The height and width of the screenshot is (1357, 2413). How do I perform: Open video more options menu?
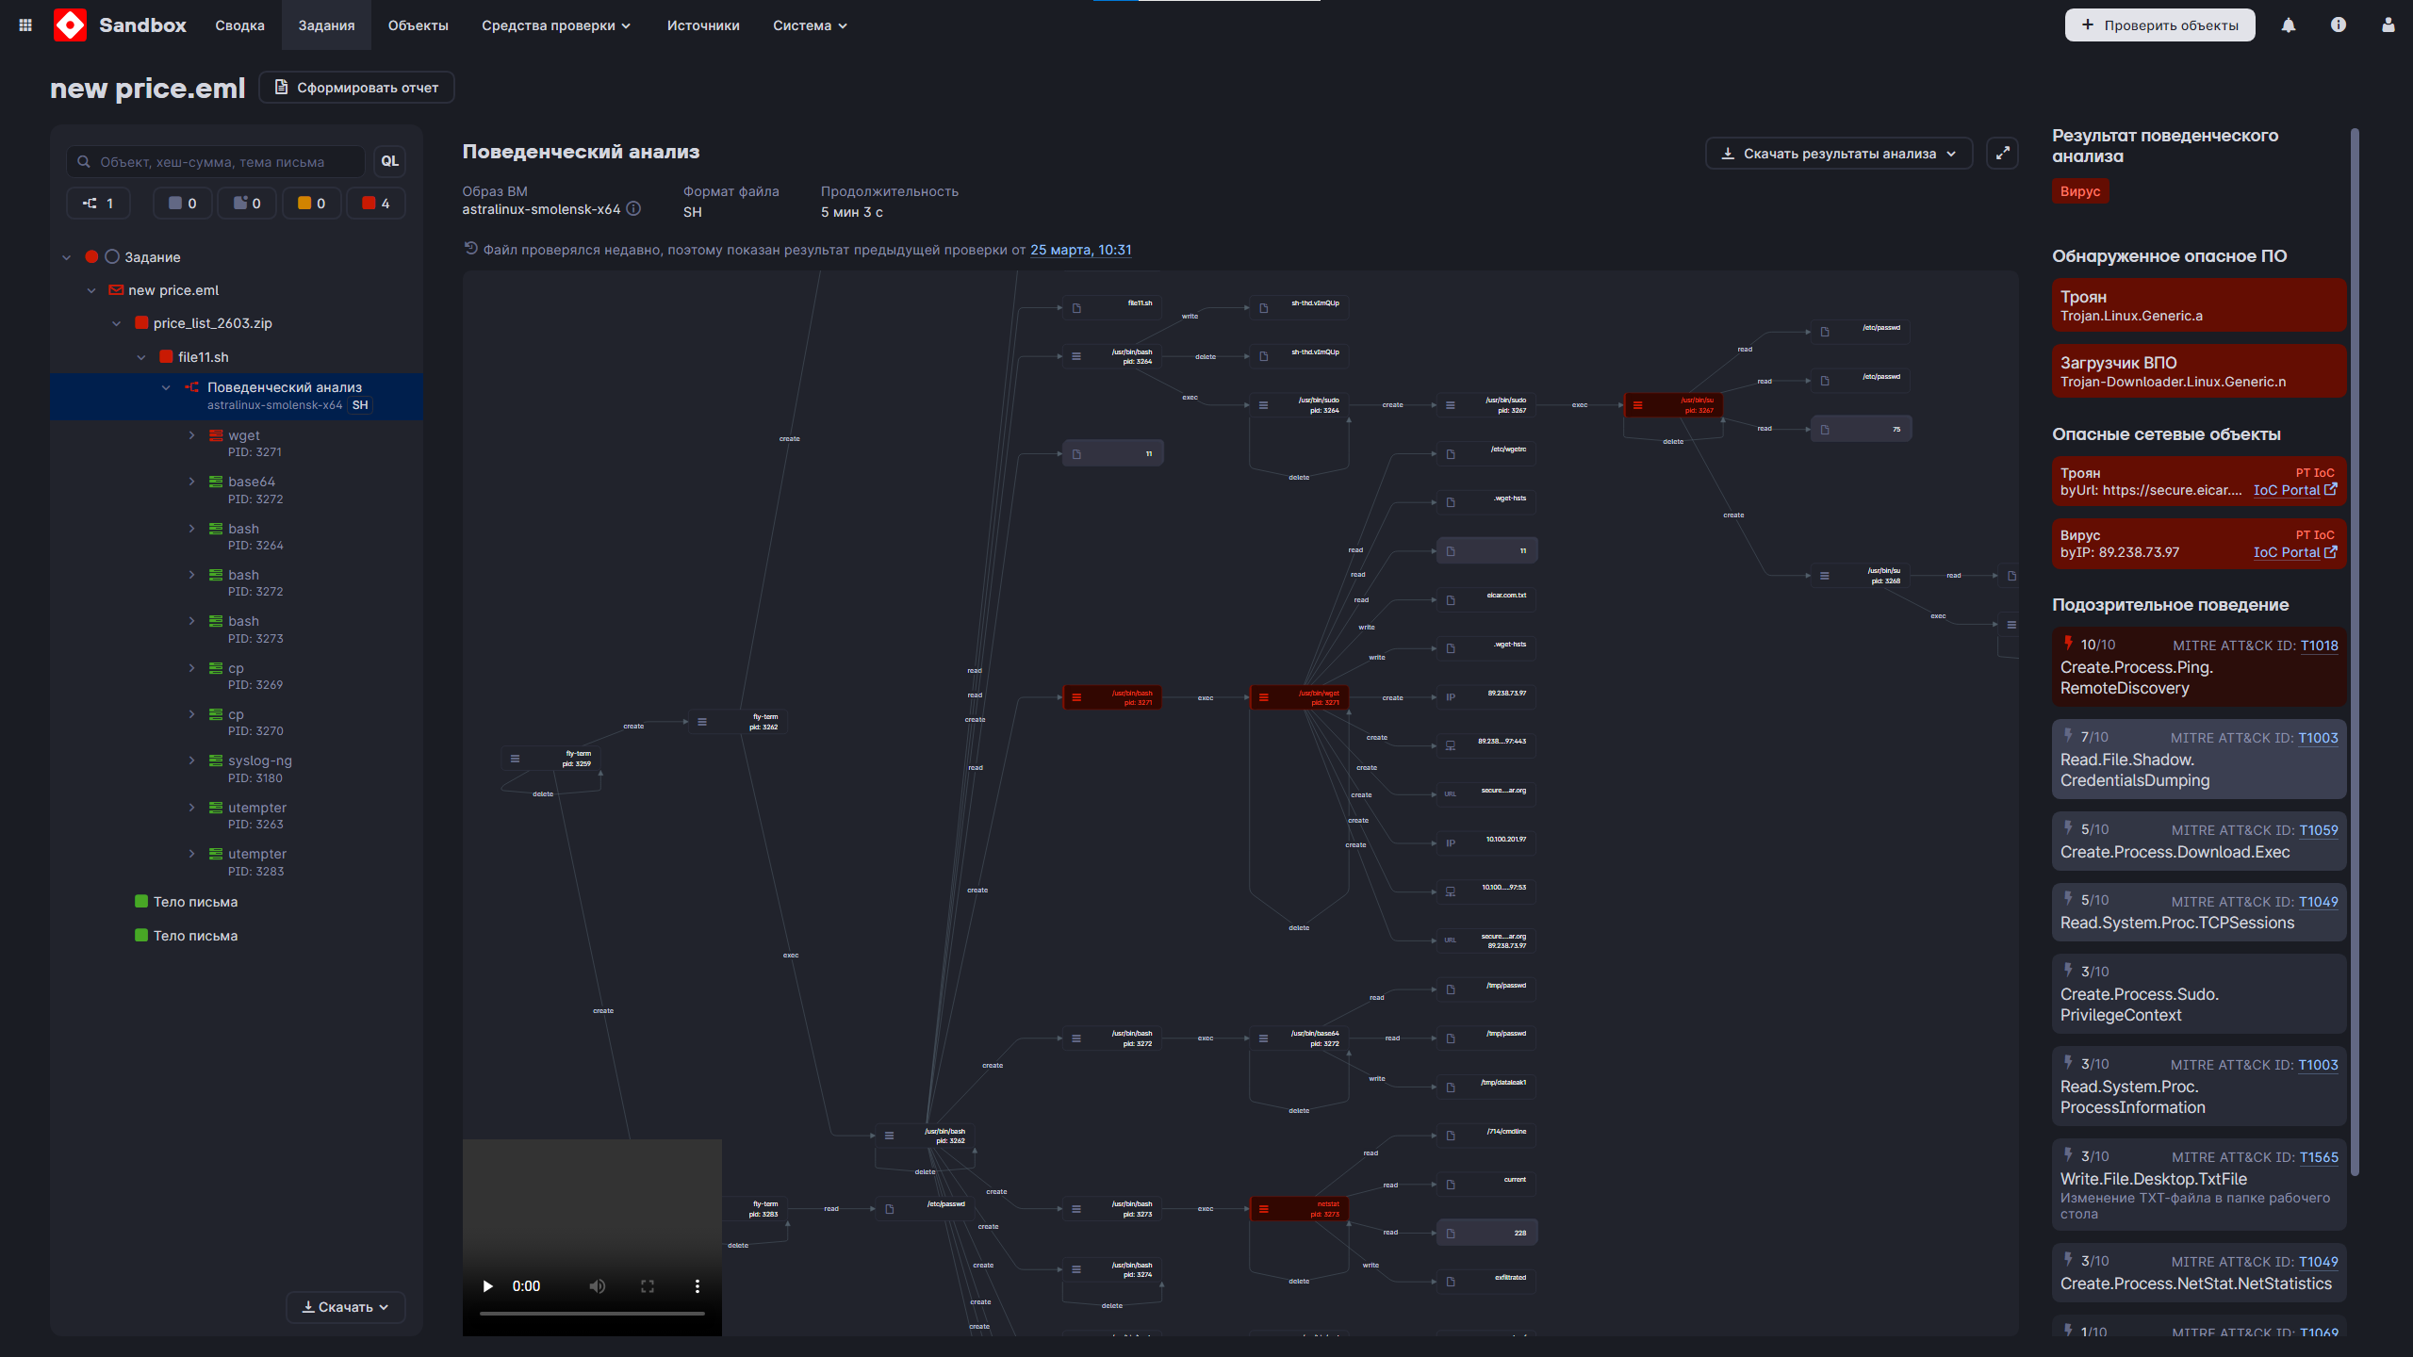[x=698, y=1286]
